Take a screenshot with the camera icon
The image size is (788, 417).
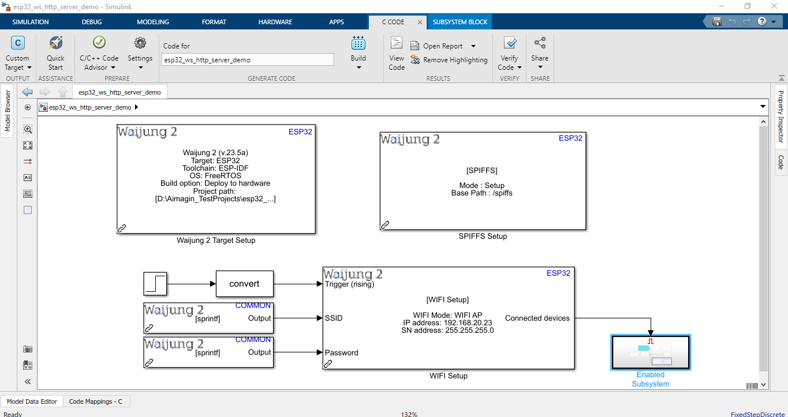[28, 349]
